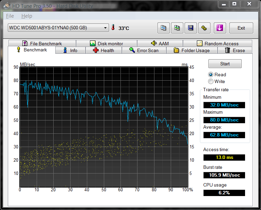Switch to the Random Access tab
261x210 pixels.
(x=218, y=44)
